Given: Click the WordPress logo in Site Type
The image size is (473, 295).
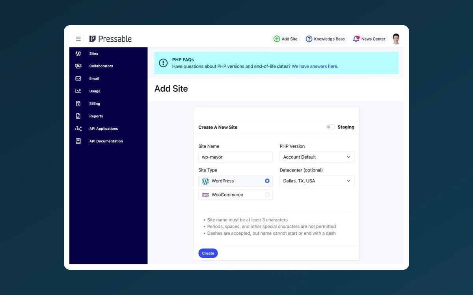Looking at the screenshot, I should [x=205, y=181].
